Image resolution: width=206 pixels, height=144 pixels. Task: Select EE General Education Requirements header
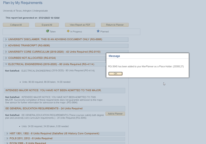(44, 108)
